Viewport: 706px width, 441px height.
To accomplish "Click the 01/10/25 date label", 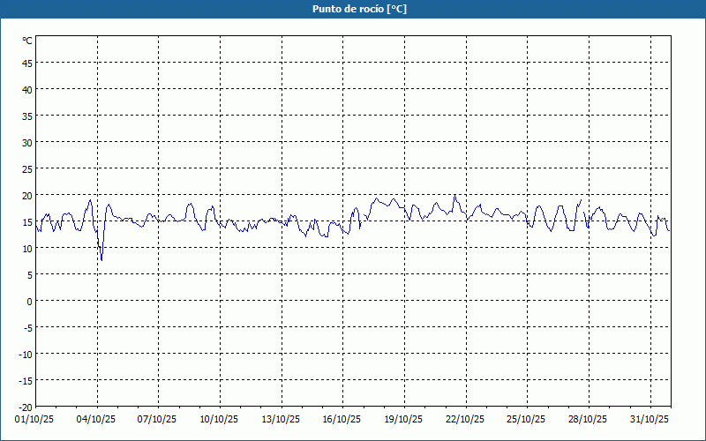I will 35,419.
